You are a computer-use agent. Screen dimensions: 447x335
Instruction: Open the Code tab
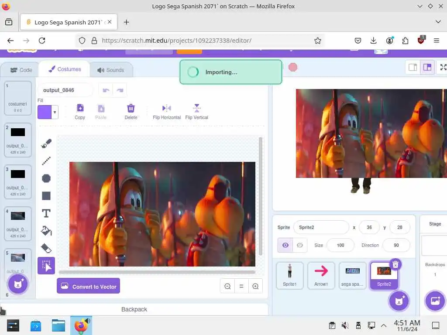point(21,70)
